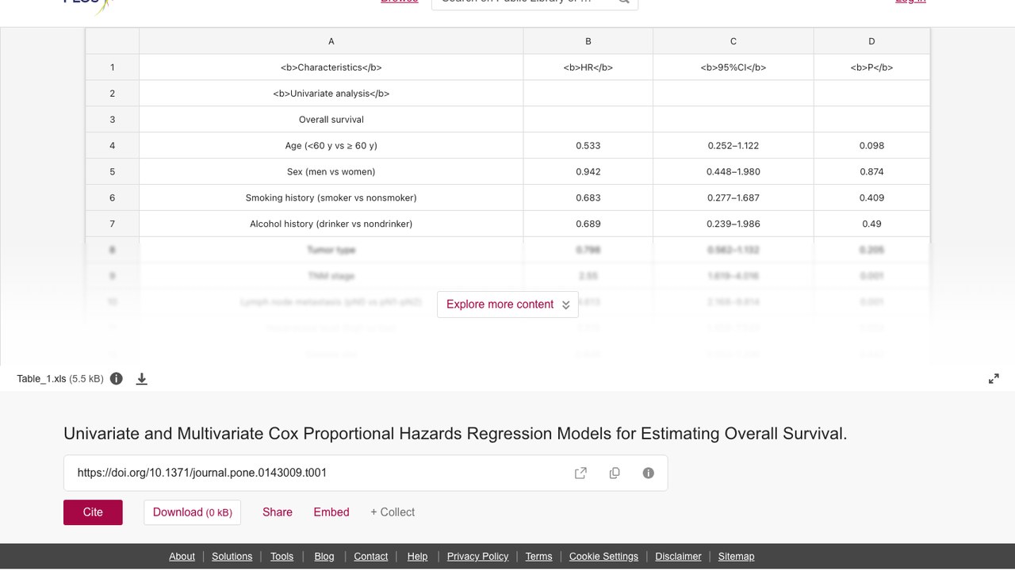Select column A header

point(331,41)
